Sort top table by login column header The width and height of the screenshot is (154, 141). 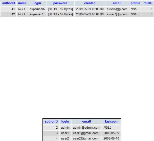tap(37, 3)
